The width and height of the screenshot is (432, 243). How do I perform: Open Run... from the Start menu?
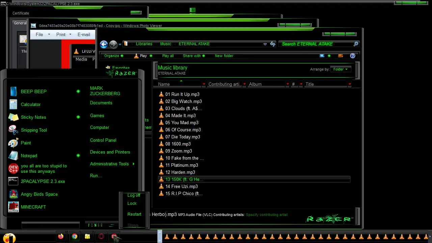click(x=96, y=175)
